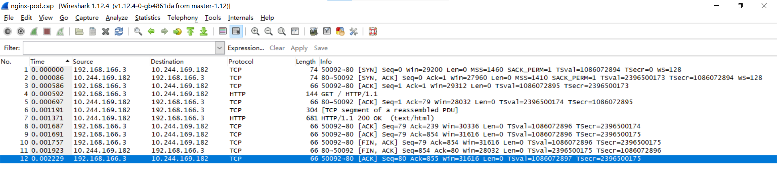Reset zoom to normal size 1:1
Viewport: 777px width, 183px height.
(x=282, y=32)
